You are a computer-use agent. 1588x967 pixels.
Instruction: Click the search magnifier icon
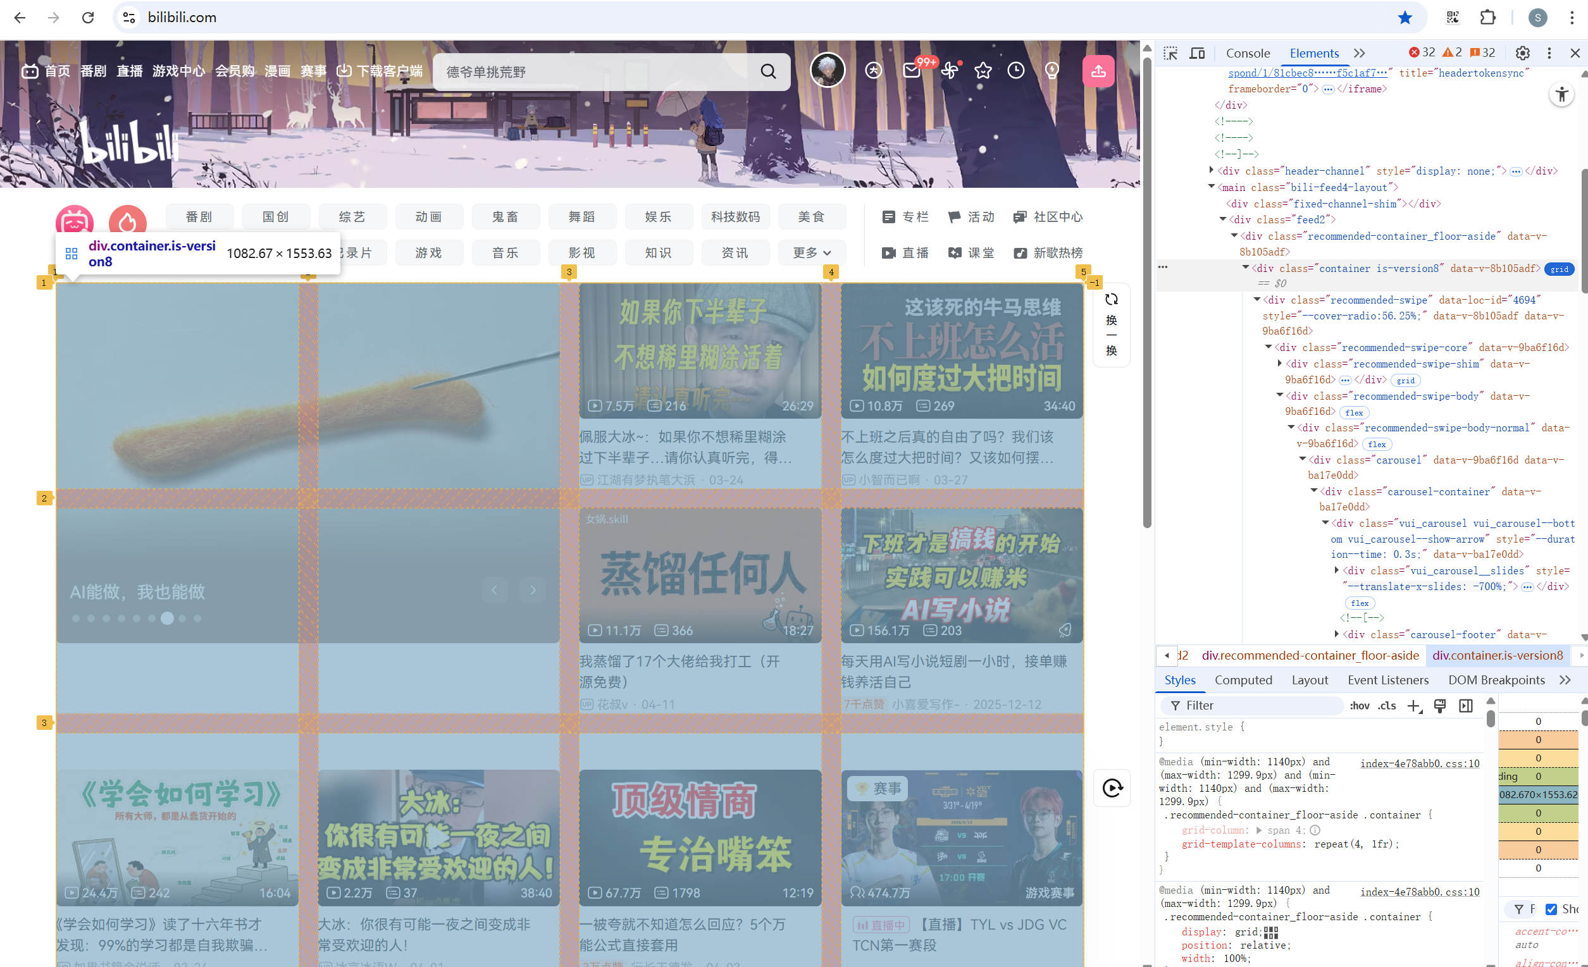coord(768,71)
